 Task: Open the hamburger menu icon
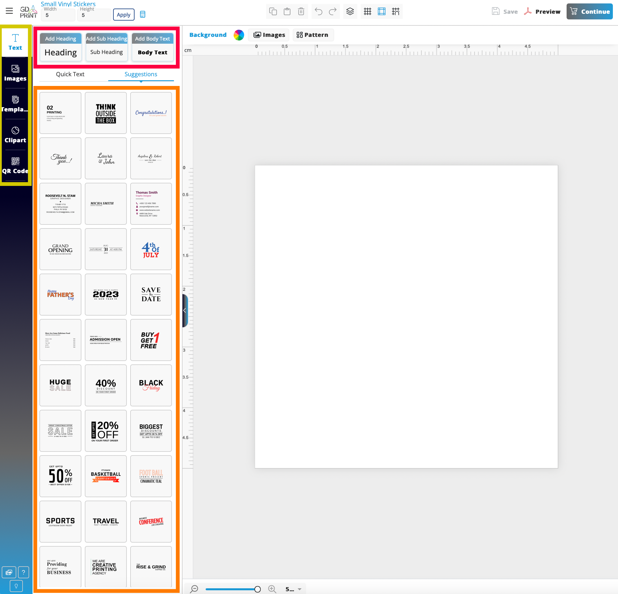point(9,11)
